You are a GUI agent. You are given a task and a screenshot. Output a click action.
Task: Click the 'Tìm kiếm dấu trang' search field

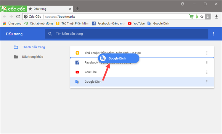pyautogui.click(x=124, y=34)
